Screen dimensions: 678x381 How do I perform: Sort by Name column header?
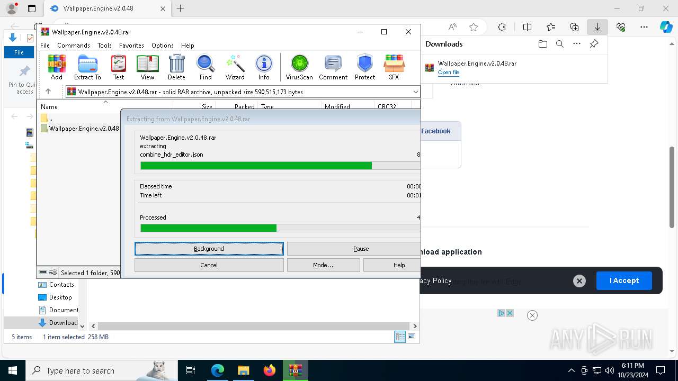(105, 106)
